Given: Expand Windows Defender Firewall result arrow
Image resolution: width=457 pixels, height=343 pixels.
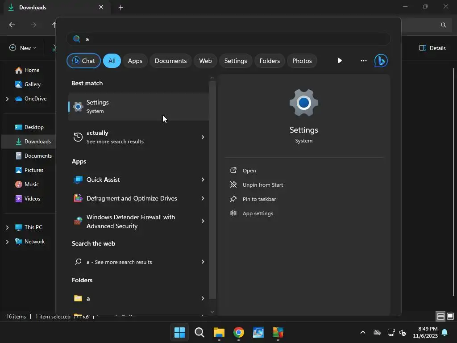Looking at the screenshot, I should [203, 221].
